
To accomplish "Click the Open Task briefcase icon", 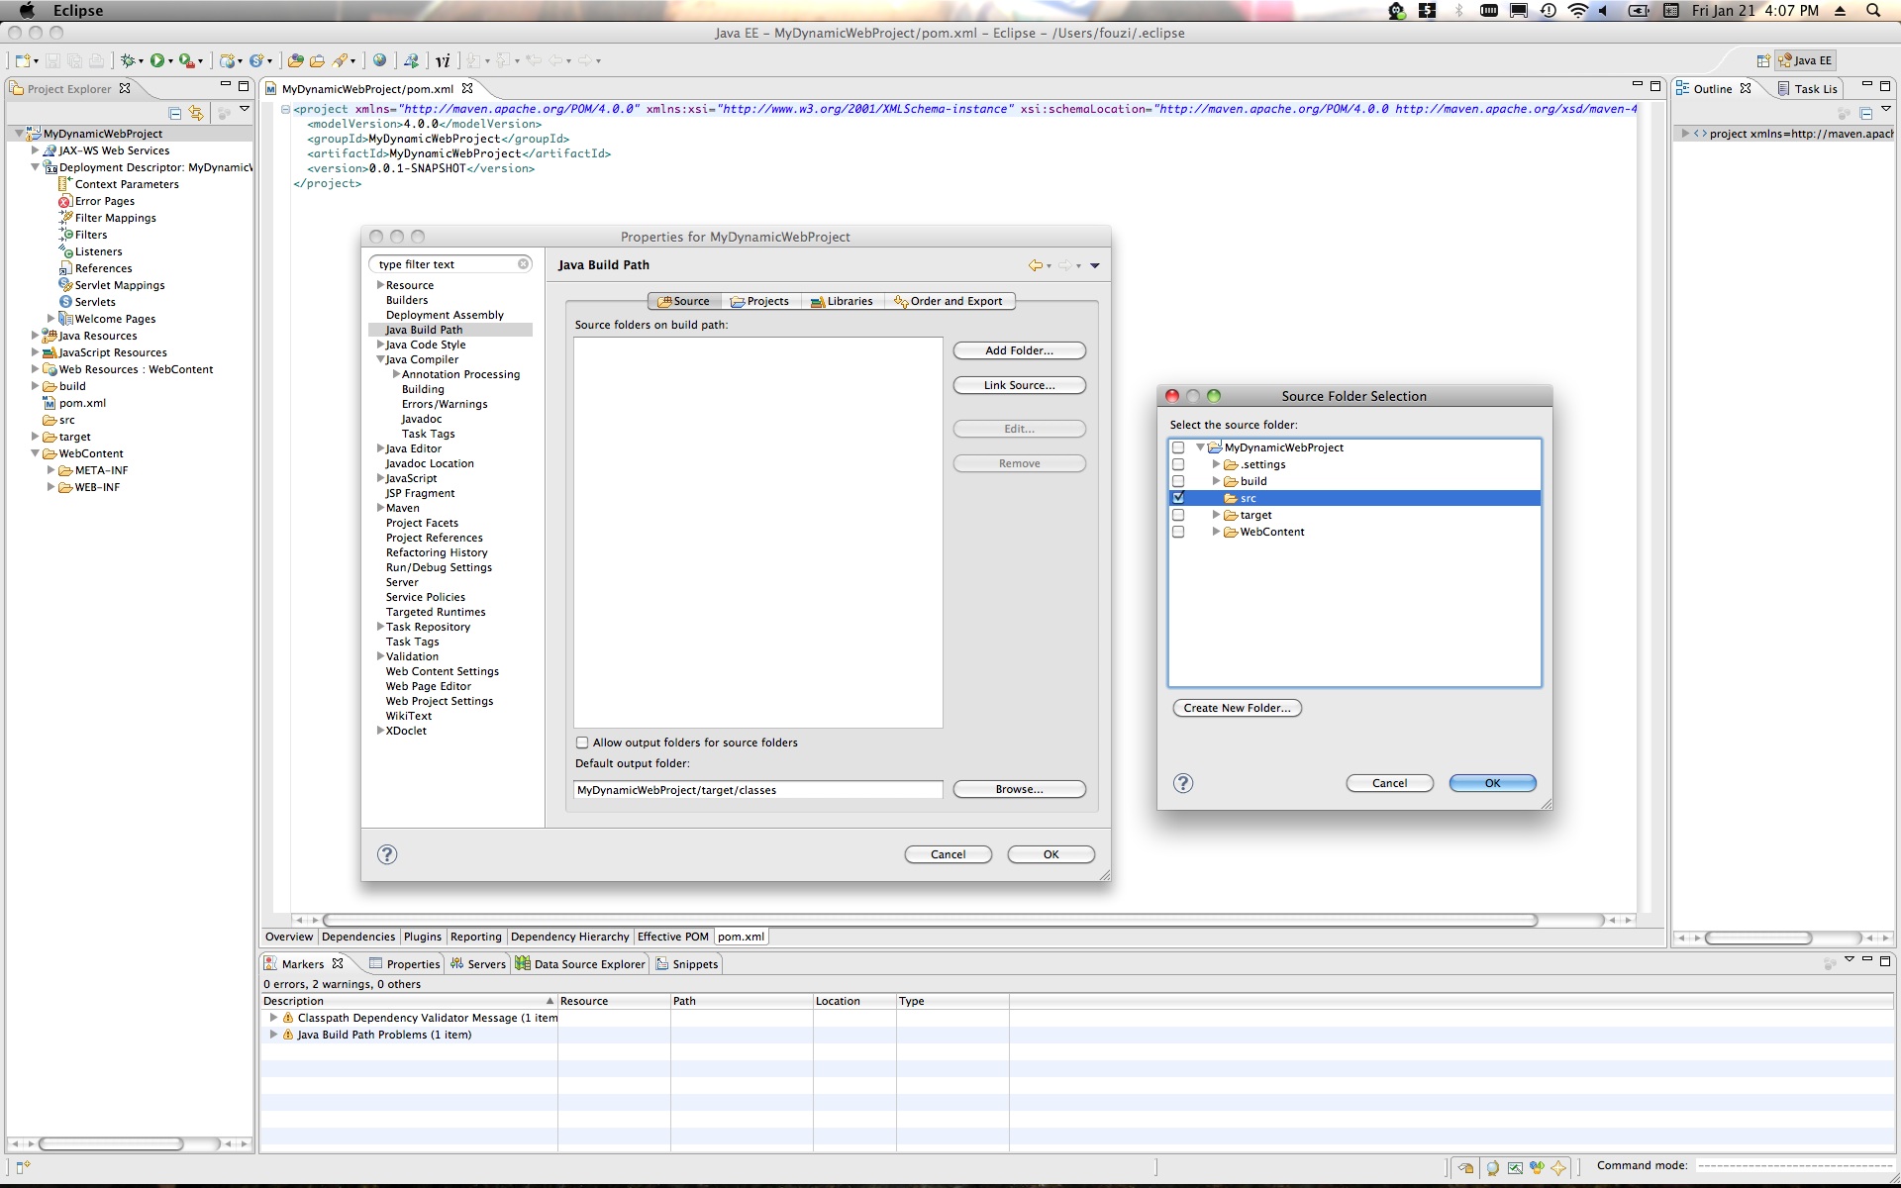I will point(317,60).
